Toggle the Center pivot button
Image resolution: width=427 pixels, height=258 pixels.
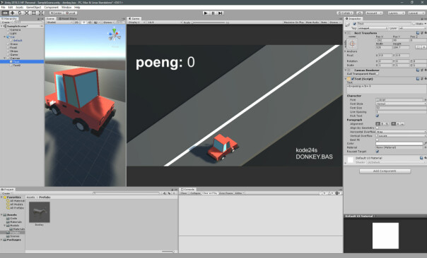point(56,13)
